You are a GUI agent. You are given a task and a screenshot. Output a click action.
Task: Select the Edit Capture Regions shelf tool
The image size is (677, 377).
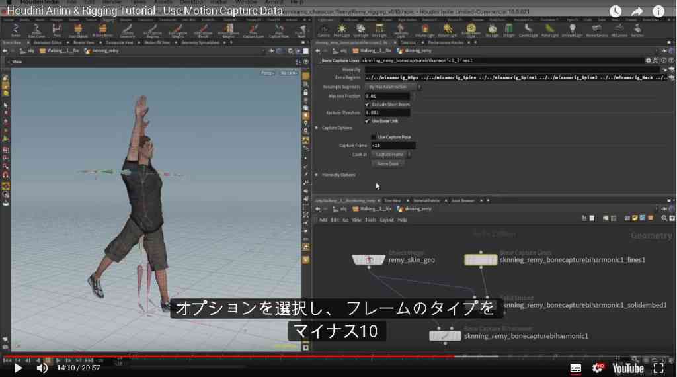click(x=153, y=30)
